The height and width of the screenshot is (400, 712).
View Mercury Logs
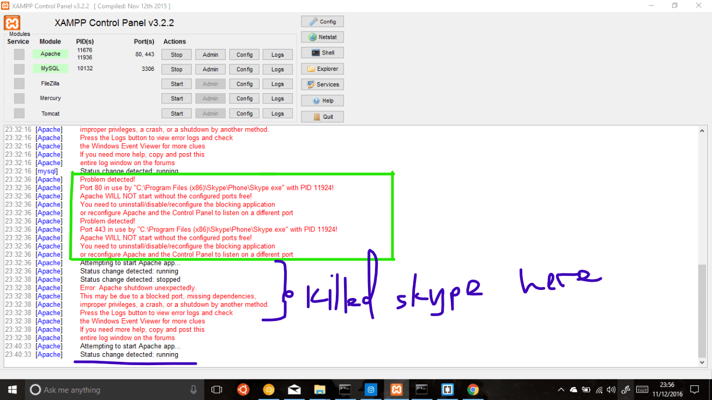277,99
